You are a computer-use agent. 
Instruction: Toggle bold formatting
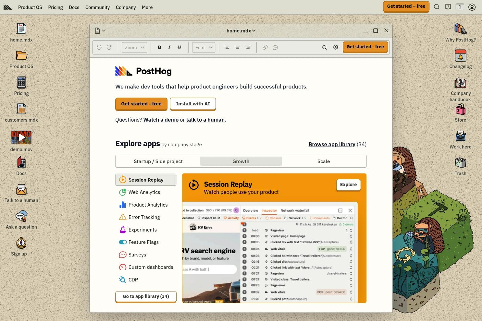[x=159, y=47]
